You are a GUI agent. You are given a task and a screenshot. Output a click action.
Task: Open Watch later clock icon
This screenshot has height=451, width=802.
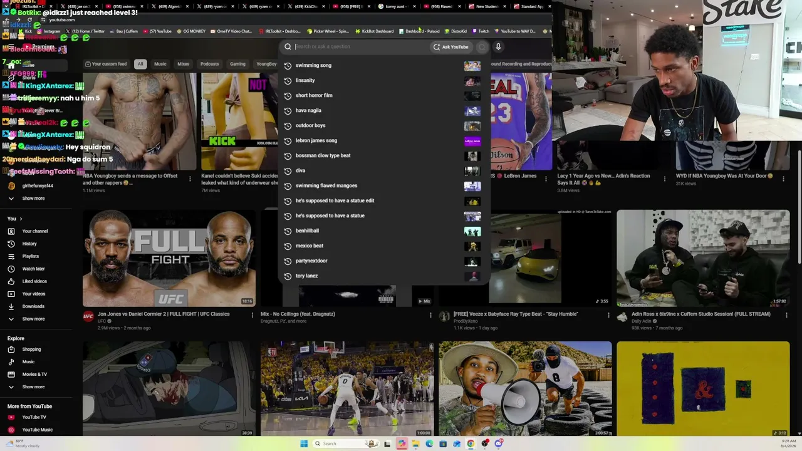11,269
